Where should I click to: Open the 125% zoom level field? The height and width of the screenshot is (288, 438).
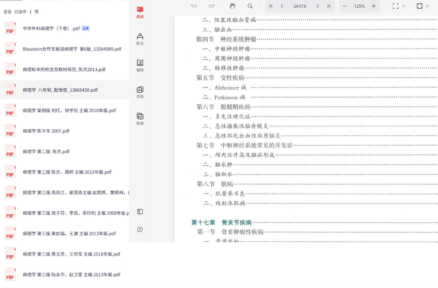click(x=359, y=6)
